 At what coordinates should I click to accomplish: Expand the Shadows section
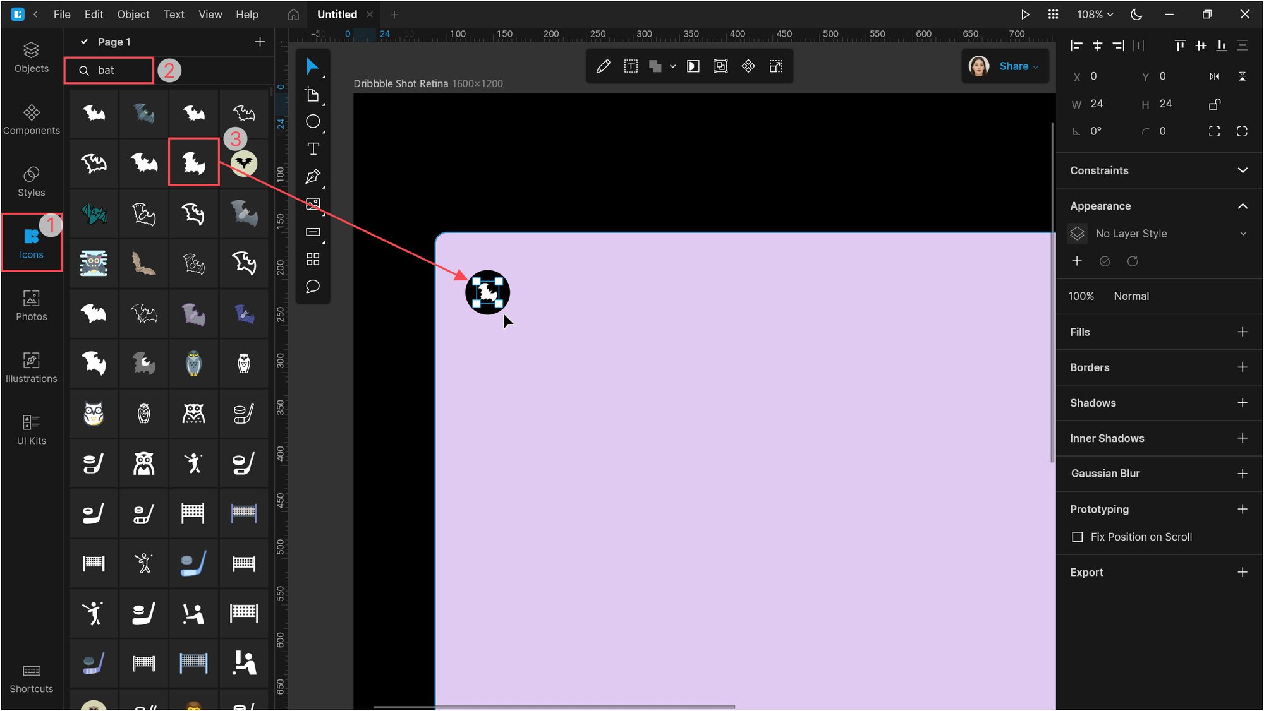tap(1092, 402)
